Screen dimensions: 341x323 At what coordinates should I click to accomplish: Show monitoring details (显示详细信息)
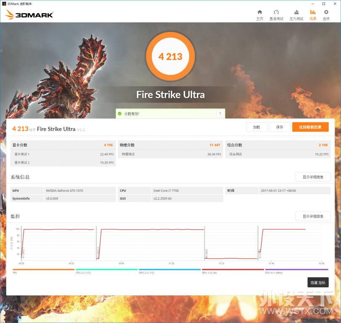point(313,216)
